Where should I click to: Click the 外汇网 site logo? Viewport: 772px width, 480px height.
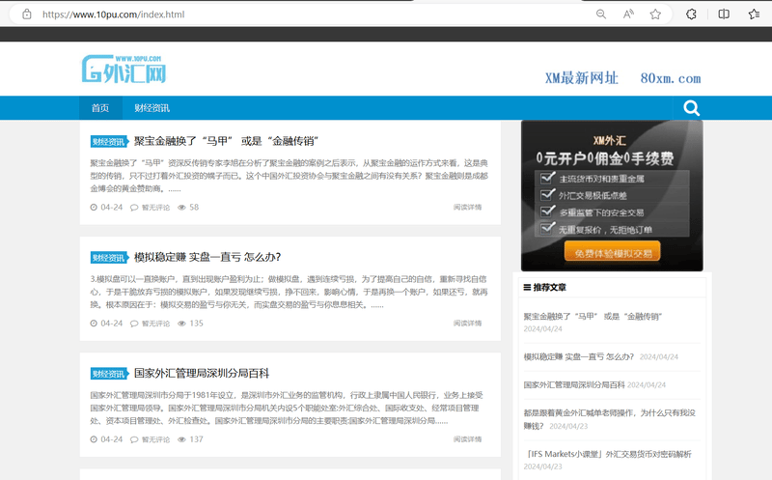pos(124,69)
